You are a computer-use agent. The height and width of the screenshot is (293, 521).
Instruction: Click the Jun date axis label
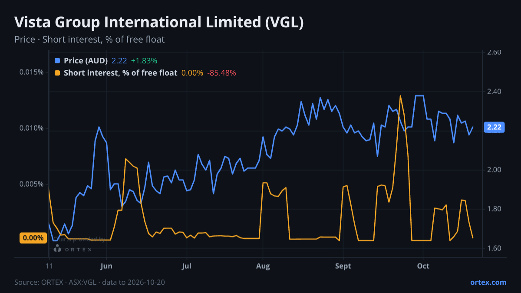pos(106,266)
